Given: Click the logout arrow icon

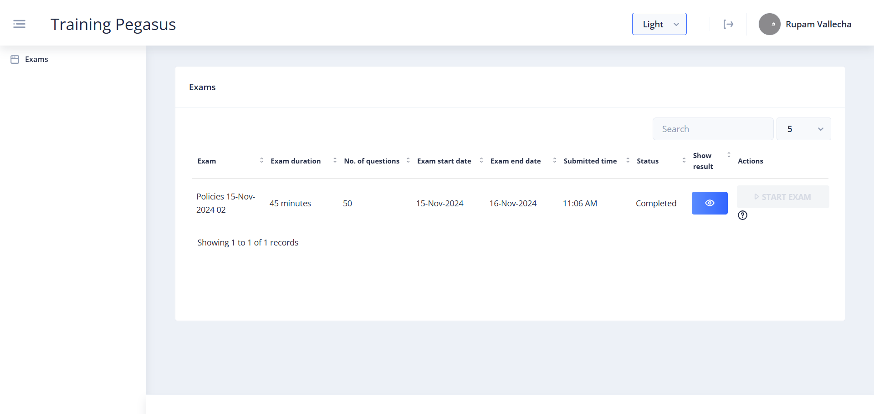Looking at the screenshot, I should (x=728, y=24).
